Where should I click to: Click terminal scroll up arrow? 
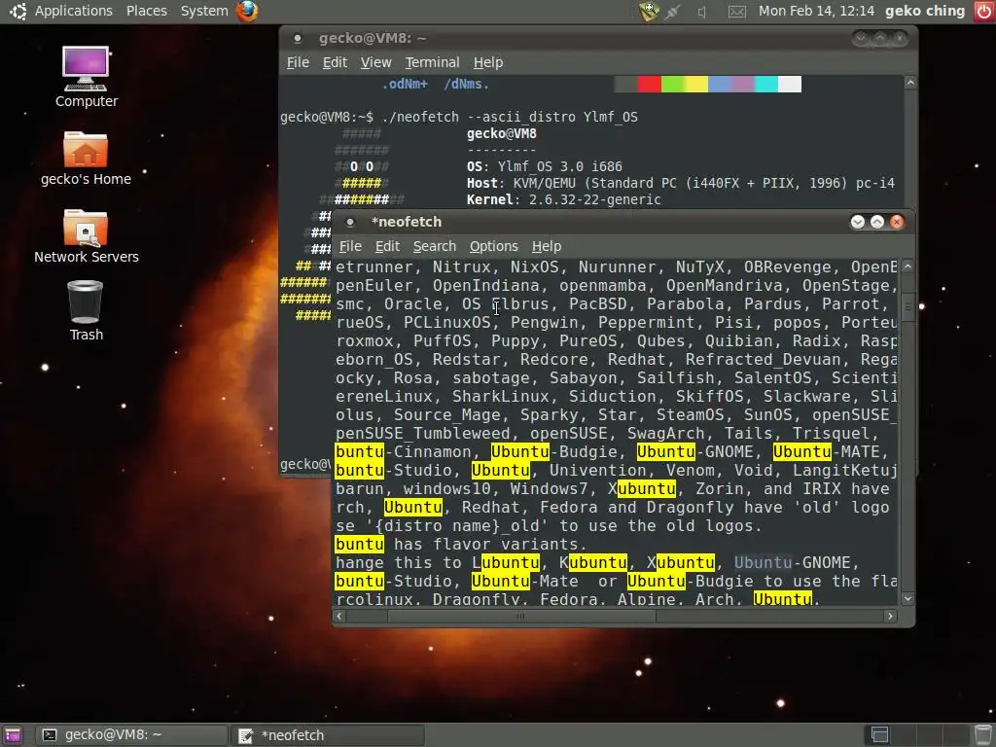pyautogui.click(x=910, y=83)
